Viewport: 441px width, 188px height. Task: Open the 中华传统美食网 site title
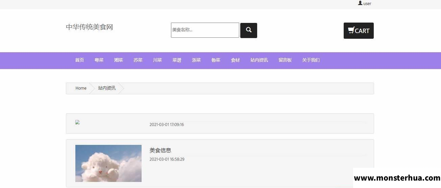click(x=89, y=27)
